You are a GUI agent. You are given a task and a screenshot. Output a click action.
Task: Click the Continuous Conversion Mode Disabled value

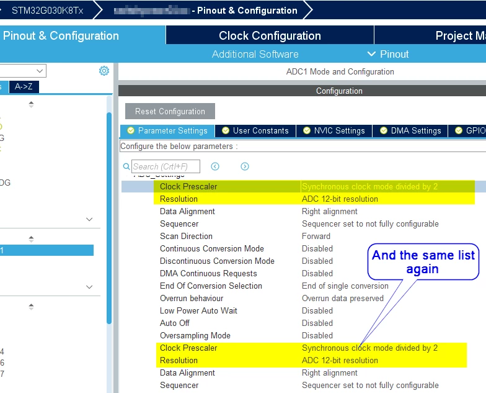pyautogui.click(x=317, y=248)
